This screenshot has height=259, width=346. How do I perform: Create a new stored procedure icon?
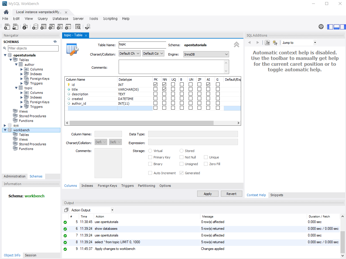[x=60, y=27]
